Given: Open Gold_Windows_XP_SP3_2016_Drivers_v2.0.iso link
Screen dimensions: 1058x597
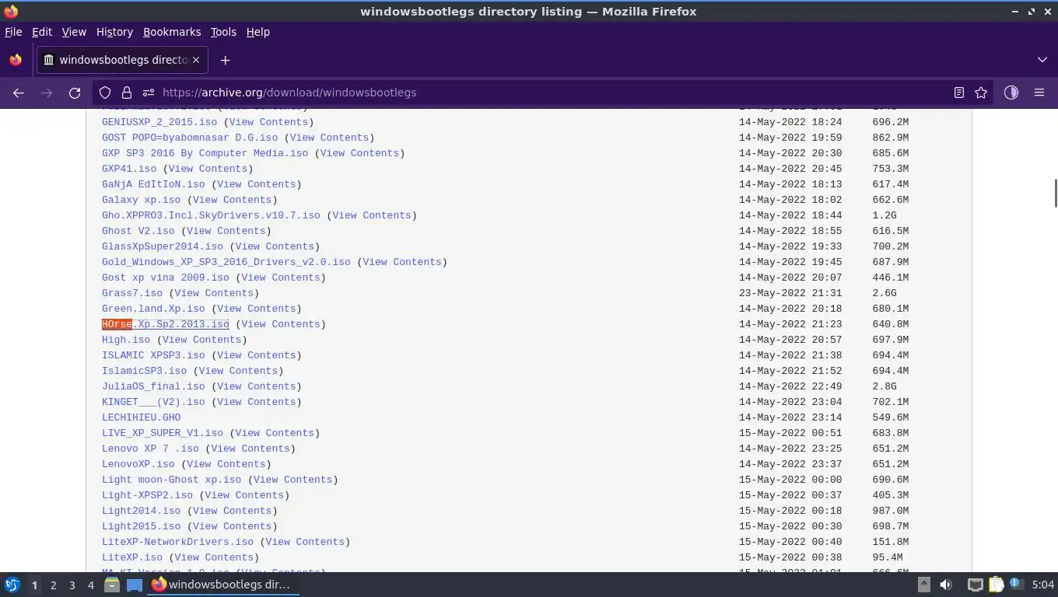Looking at the screenshot, I should [x=226, y=262].
